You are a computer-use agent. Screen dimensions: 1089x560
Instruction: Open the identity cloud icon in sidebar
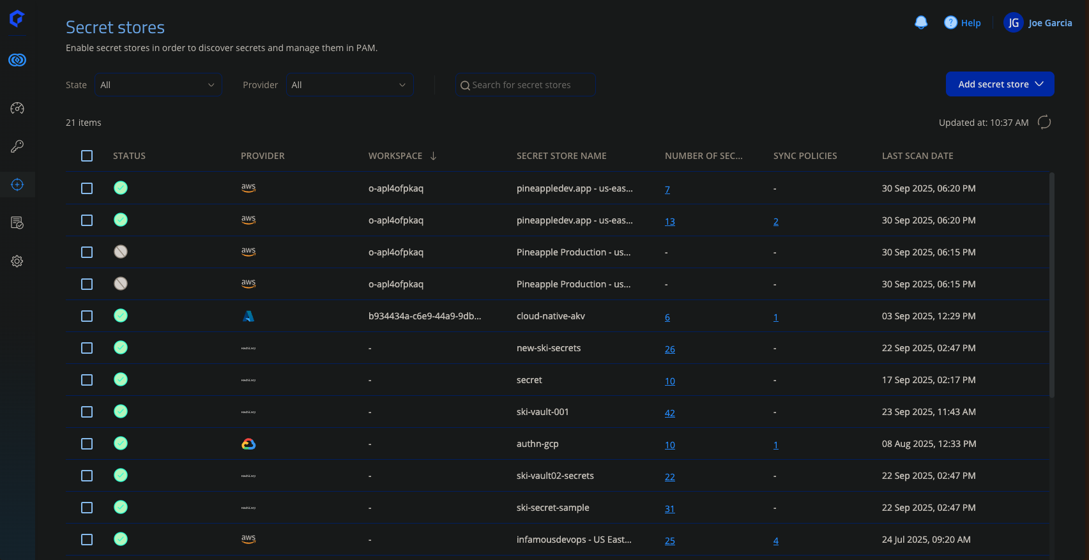point(17,60)
